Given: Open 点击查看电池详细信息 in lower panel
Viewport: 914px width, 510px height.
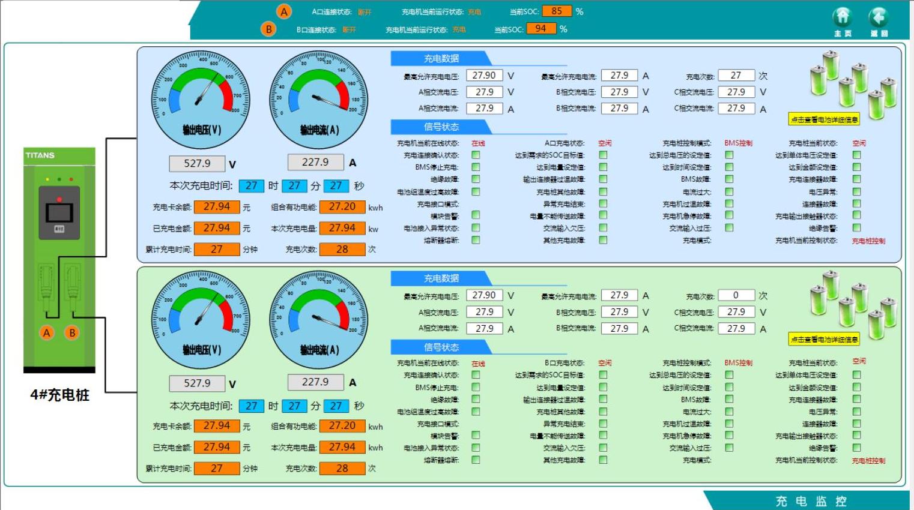Looking at the screenshot, I should click(x=824, y=340).
